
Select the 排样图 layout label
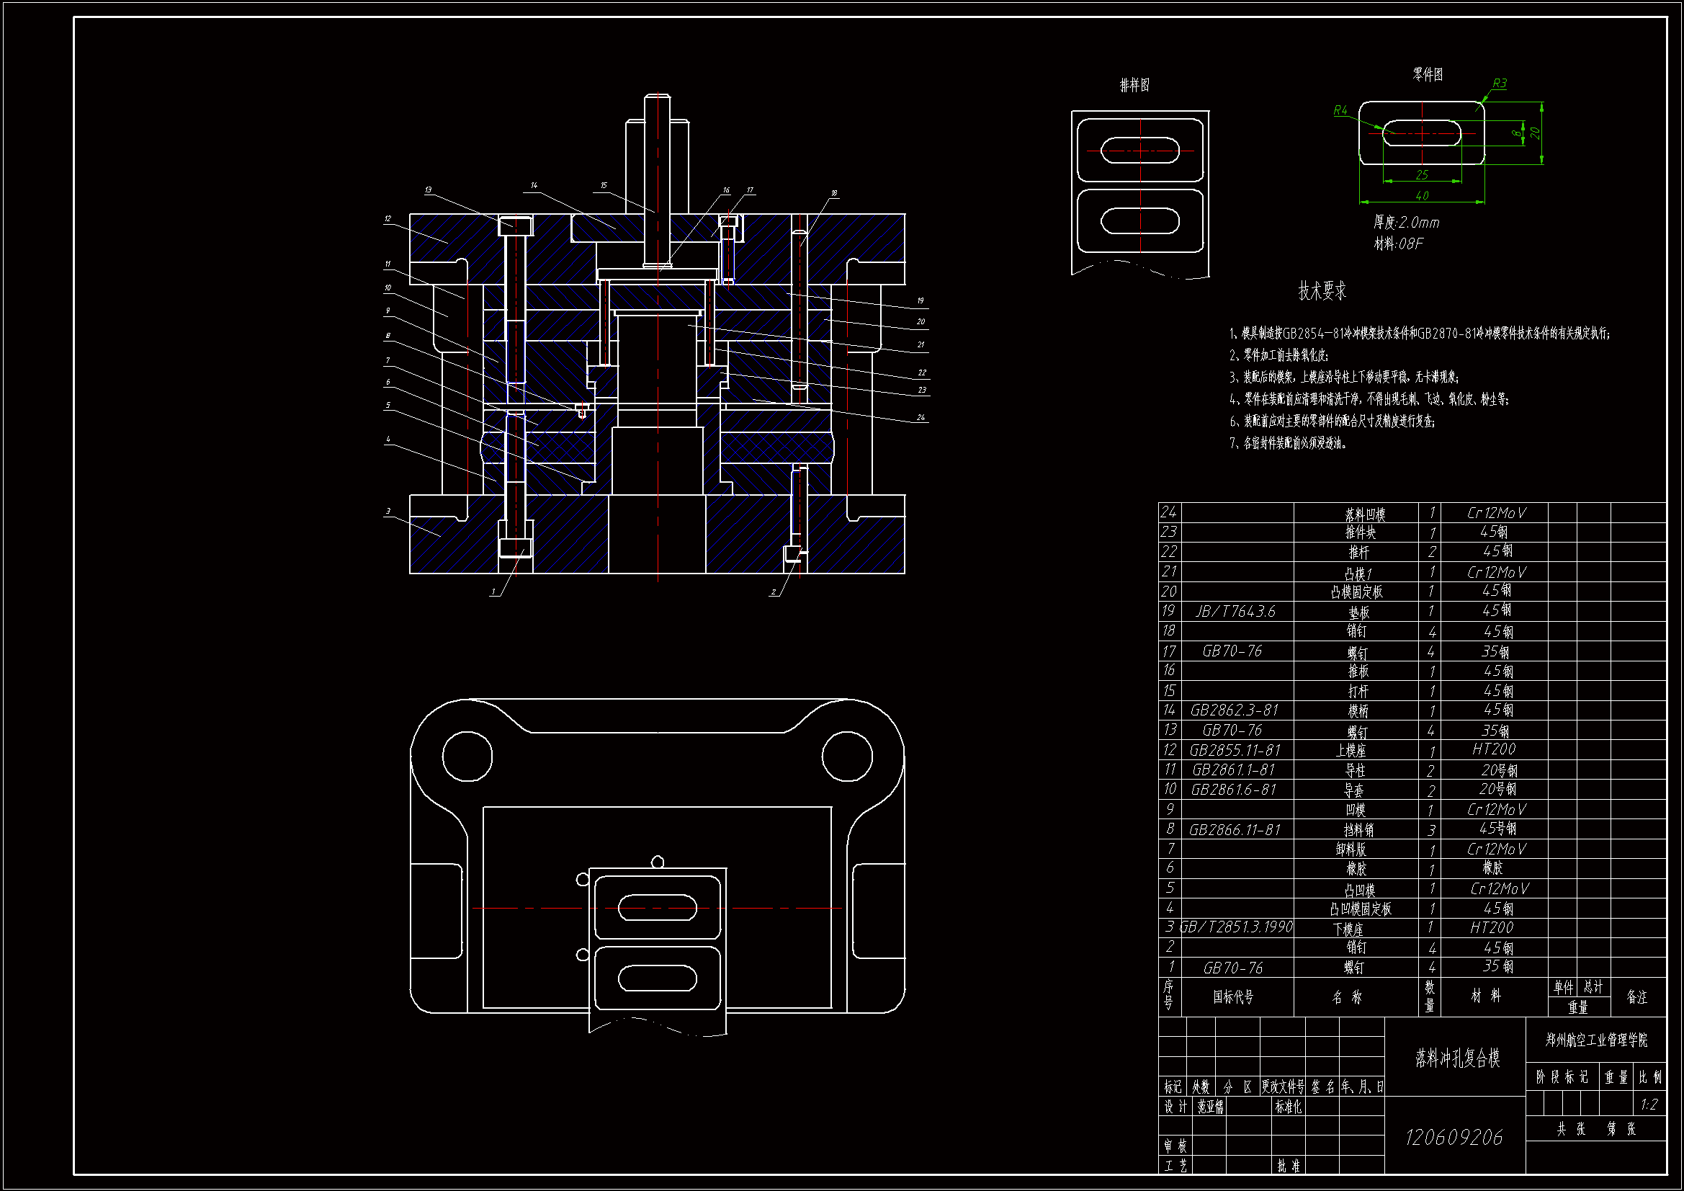point(1134,85)
